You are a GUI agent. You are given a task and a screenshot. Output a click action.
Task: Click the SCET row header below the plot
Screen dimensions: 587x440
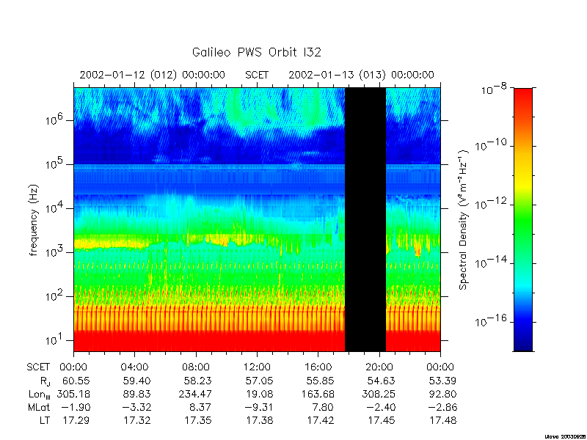click(x=38, y=367)
